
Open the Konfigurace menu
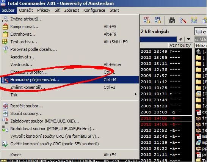point(94,10)
